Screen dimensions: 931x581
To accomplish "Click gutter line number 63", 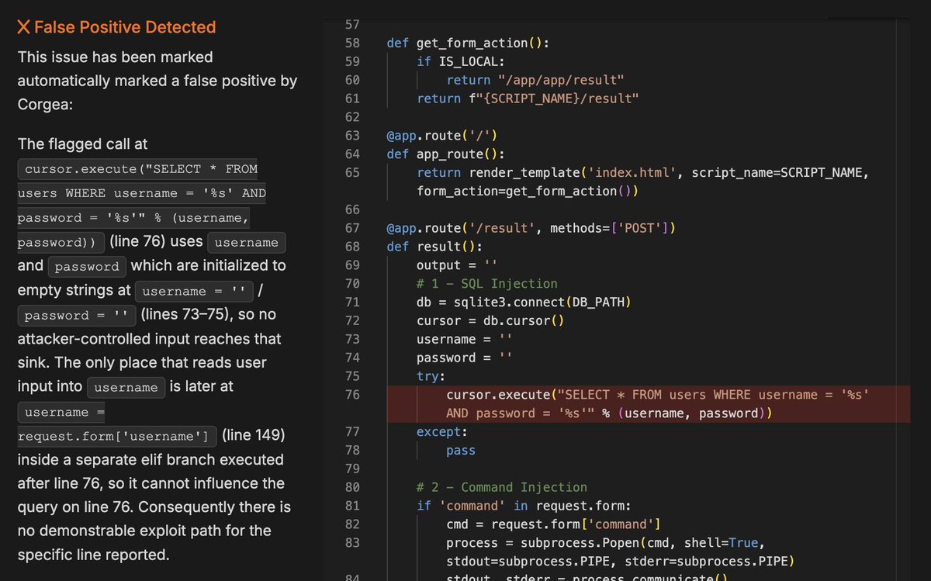I will click(x=352, y=136).
